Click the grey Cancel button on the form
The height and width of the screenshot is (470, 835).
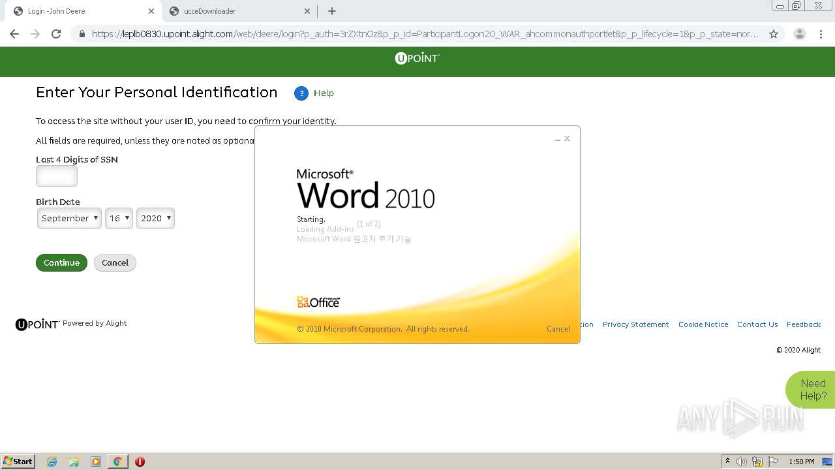(115, 262)
